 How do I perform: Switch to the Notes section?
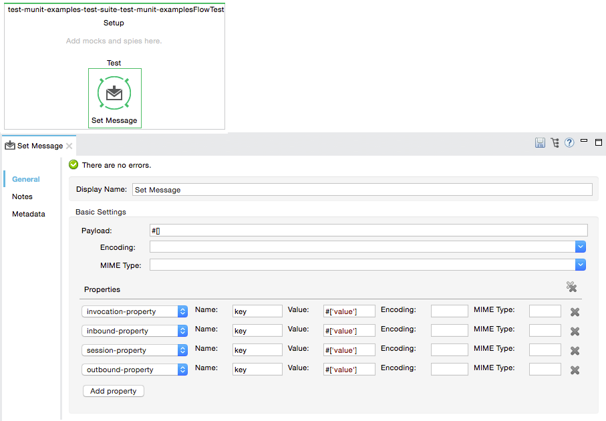click(22, 196)
